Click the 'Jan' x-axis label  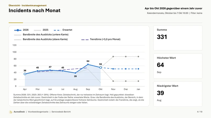[x=138, y=89]
